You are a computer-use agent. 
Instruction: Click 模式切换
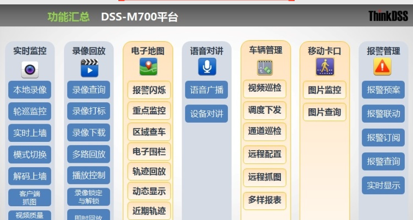pyautogui.click(x=30, y=155)
